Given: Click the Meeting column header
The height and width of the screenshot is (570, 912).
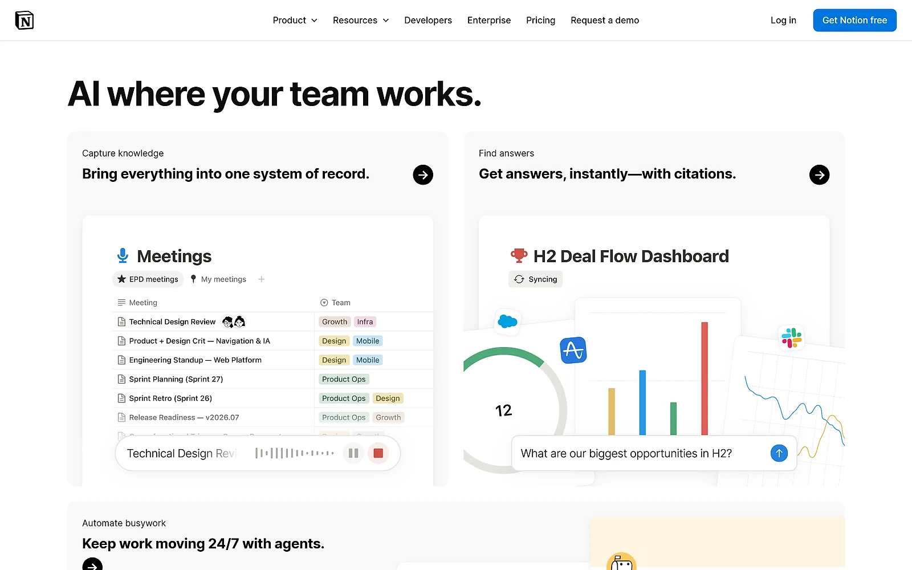Looking at the screenshot, I should (137, 303).
